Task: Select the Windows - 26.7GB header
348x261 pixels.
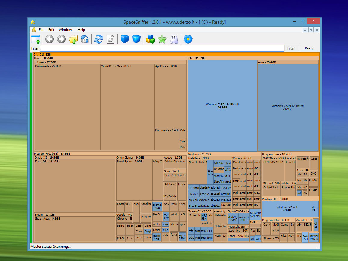Action: [x=224, y=154]
